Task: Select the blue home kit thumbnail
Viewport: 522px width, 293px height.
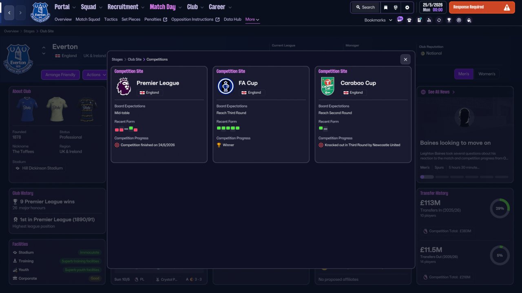Action: (x=27, y=109)
